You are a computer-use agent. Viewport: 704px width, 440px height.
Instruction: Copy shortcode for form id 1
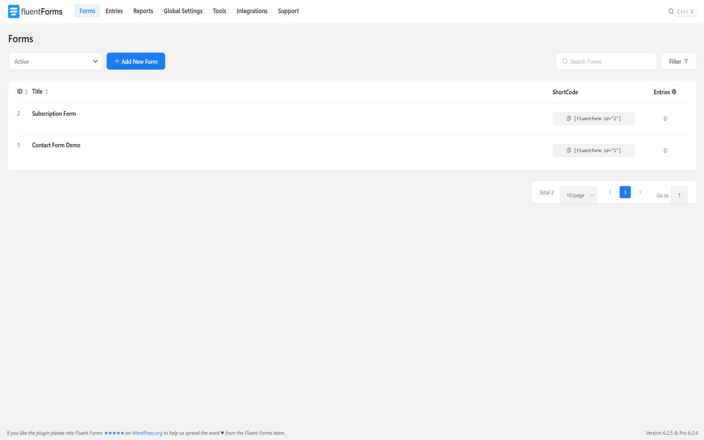tap(594, 150)
